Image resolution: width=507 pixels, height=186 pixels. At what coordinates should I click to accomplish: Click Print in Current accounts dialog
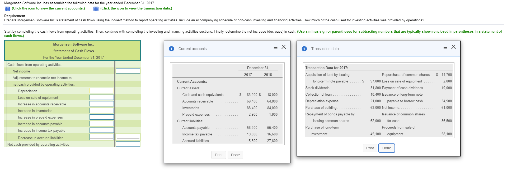pyautogui.click(x=219, y=155)
